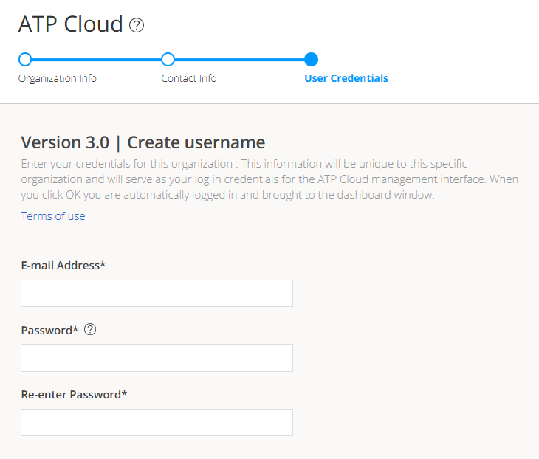Viewport: 539px width, 459px height.
Task: Click the Organization Info step label
Action: [58, 79]
